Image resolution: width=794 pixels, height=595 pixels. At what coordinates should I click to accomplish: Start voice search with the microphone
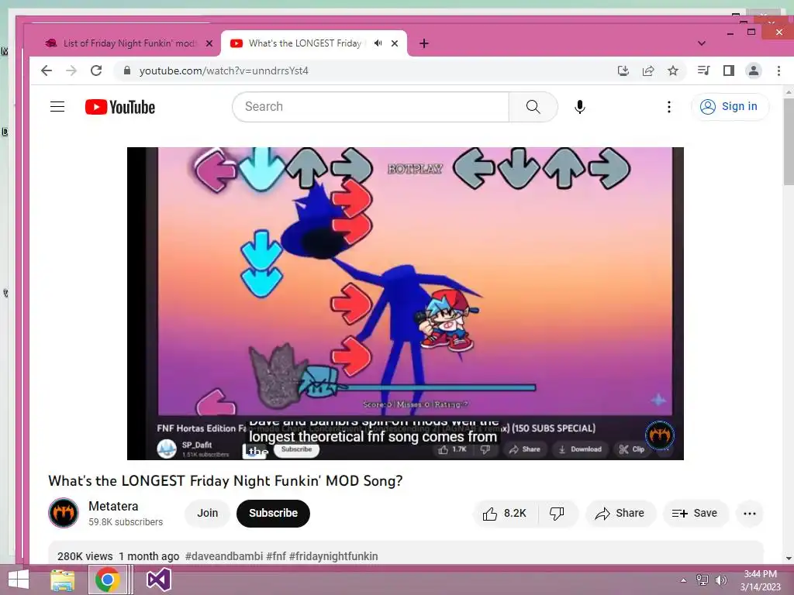point(580,107)
